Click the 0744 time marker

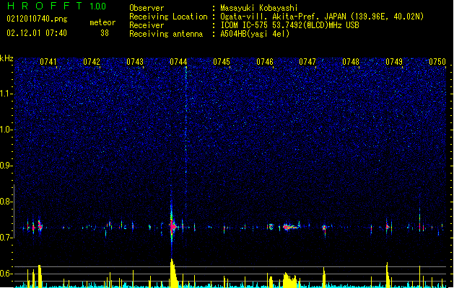click(x=178, y=62)
